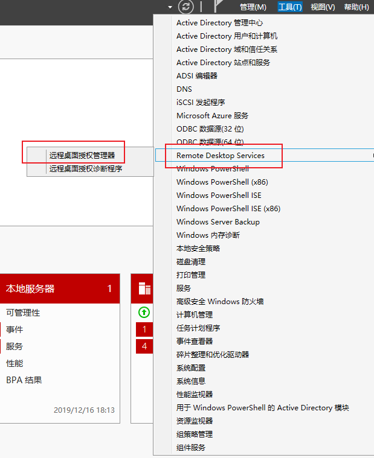Click the refresh icon in the header
374x458 pixels.
point(186,7)
